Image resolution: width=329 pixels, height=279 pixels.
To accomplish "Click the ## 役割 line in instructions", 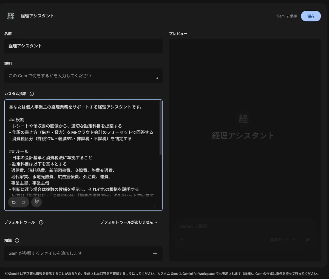I will pyautogui.click(x=16, y=119).
